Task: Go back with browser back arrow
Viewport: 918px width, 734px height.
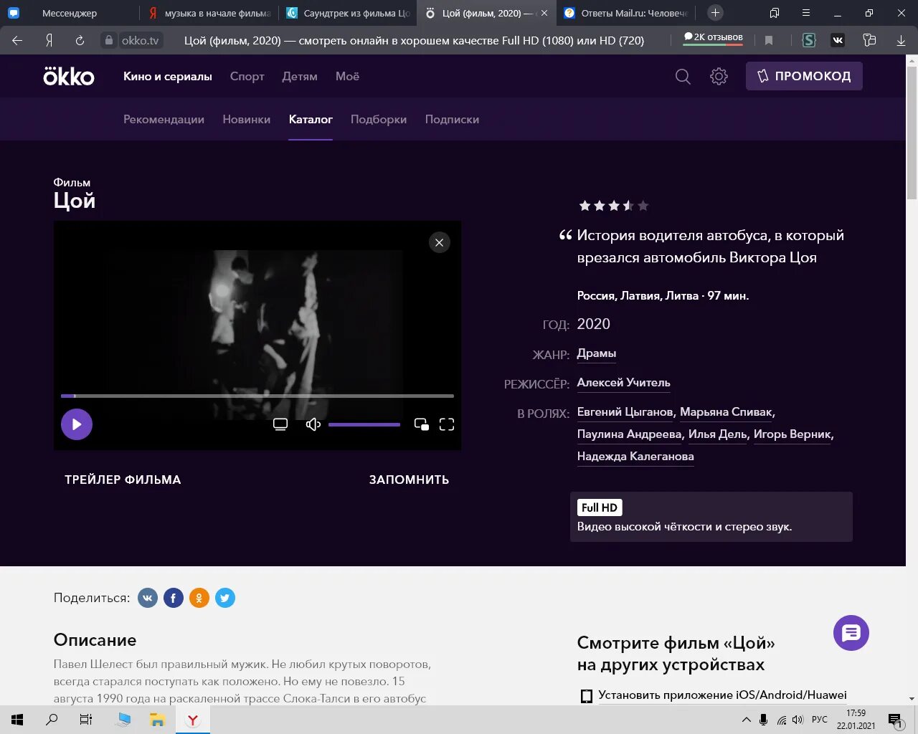Action: (17, 40)
